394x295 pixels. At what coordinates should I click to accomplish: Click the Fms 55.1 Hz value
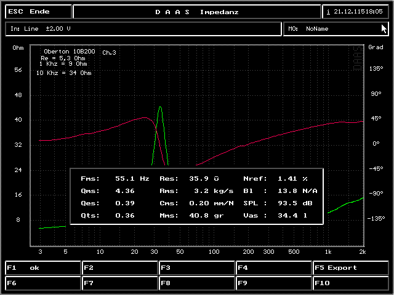132,178
